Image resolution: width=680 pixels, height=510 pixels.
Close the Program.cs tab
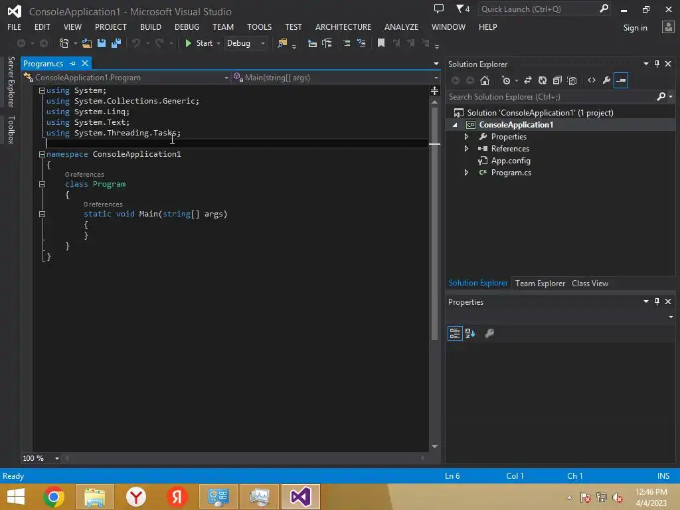[85, 63]
